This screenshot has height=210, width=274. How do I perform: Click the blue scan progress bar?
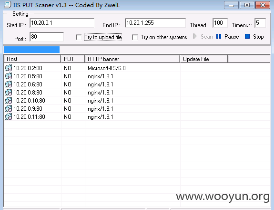[x=31, y=50]
